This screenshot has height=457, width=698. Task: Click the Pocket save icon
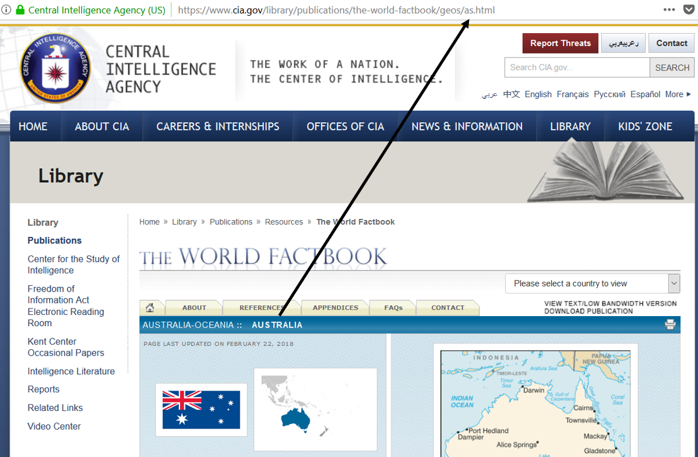[689, 10]
